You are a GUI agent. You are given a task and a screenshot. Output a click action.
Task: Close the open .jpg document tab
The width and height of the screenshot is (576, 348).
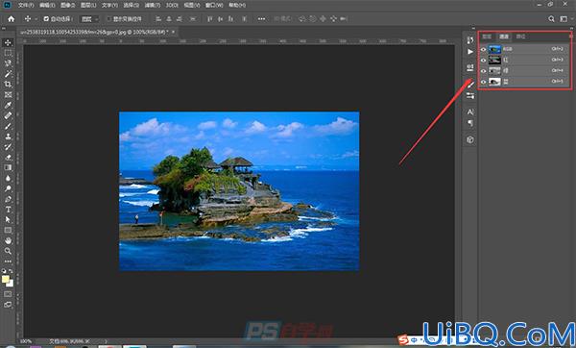pyautogui.click(x=174, y=32)
